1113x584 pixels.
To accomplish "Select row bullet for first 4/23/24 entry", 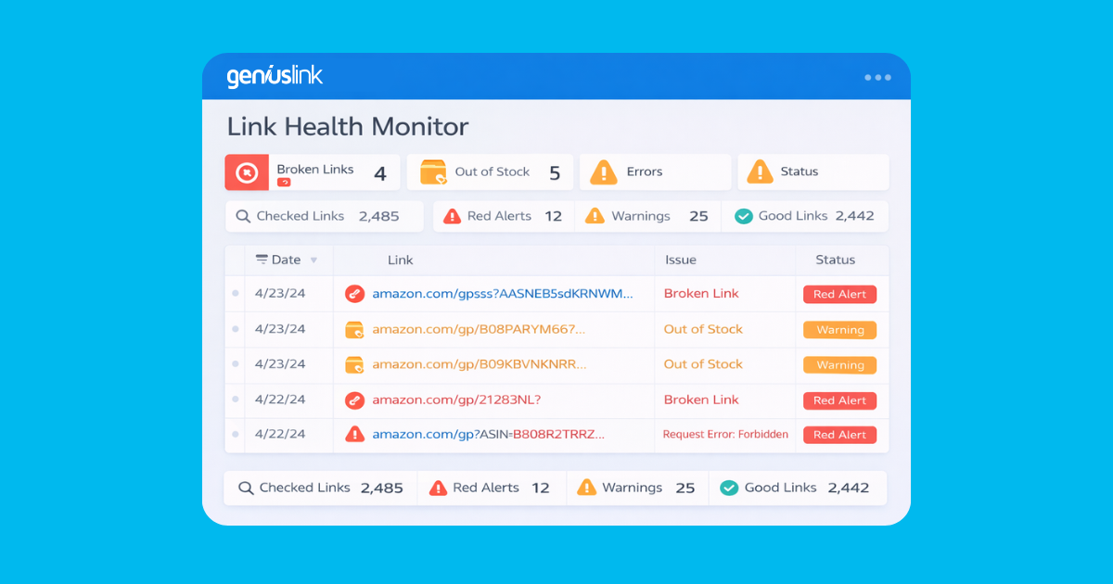I will coord(235,293).
